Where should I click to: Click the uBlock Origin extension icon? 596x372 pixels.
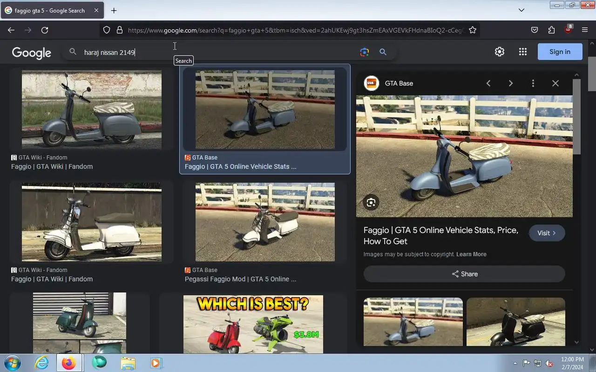(x=568, y=30)
